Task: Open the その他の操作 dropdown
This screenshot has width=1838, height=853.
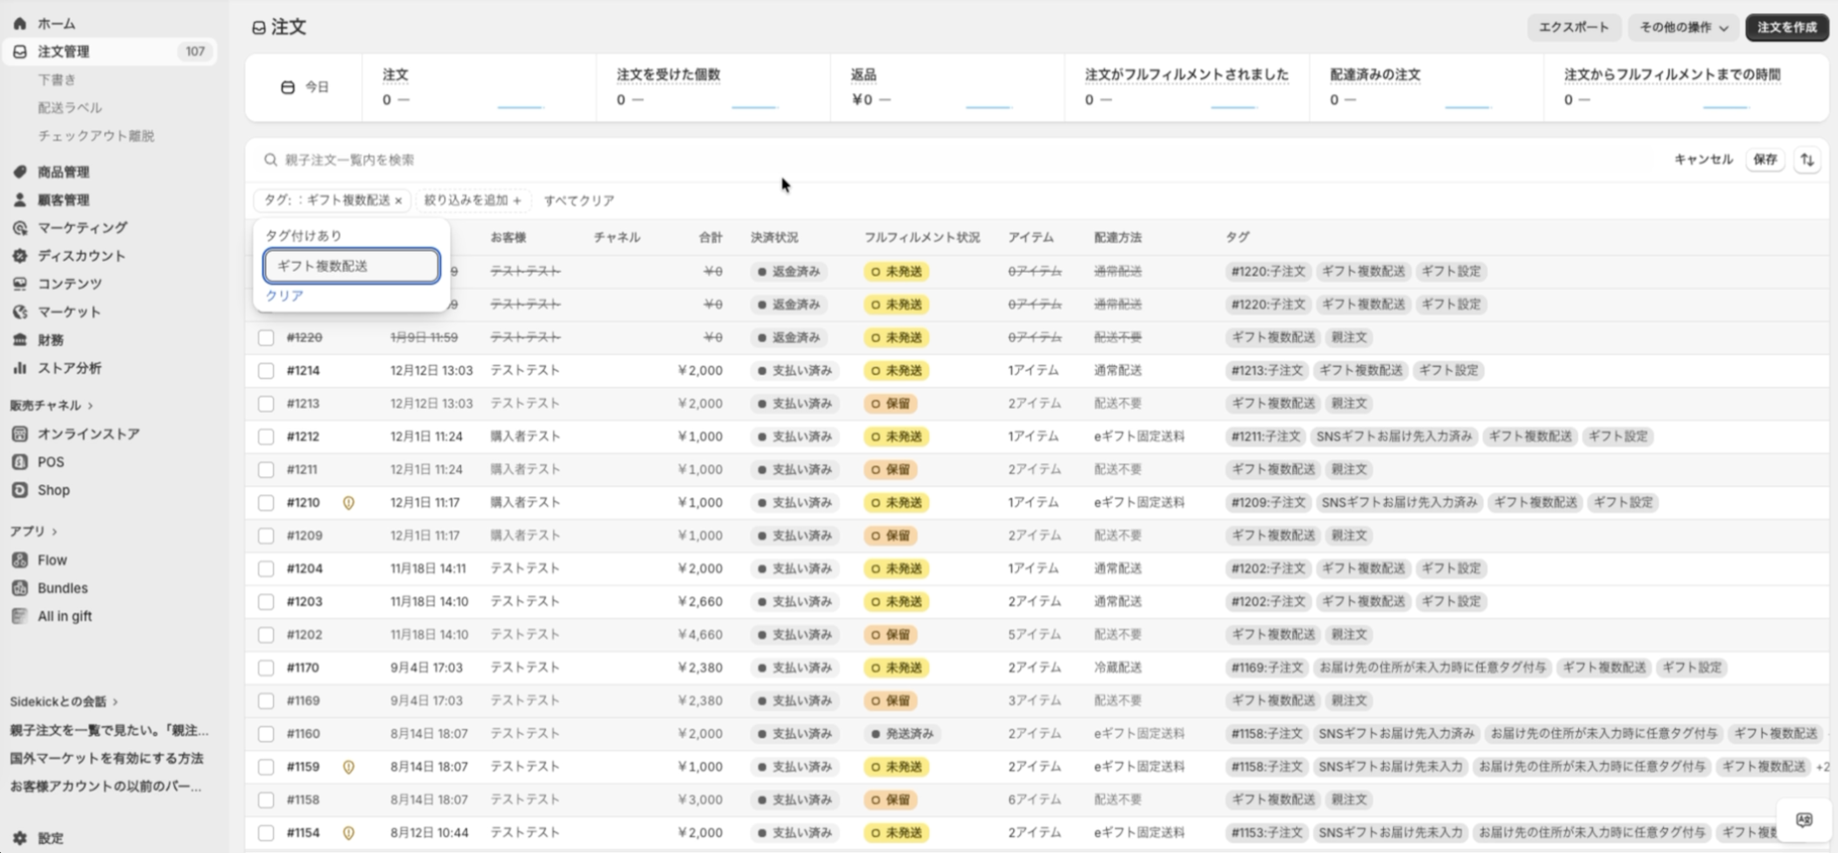Action: (x=1683, y=27)
